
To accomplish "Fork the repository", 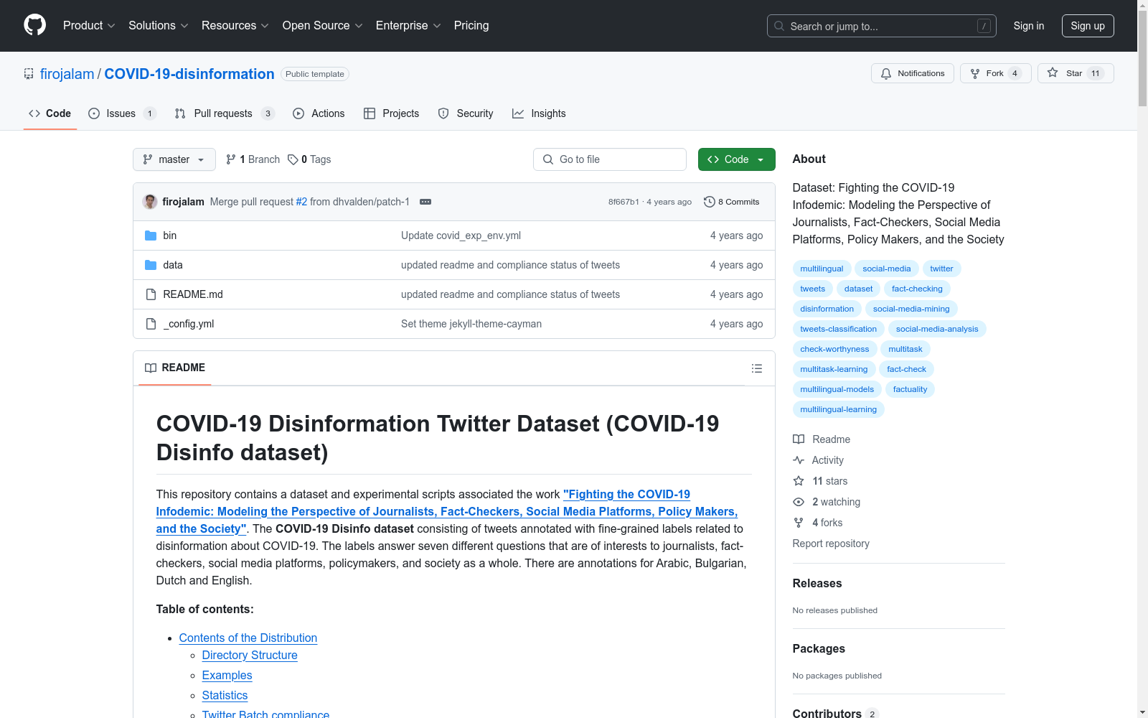I will [x=996, y=73].
